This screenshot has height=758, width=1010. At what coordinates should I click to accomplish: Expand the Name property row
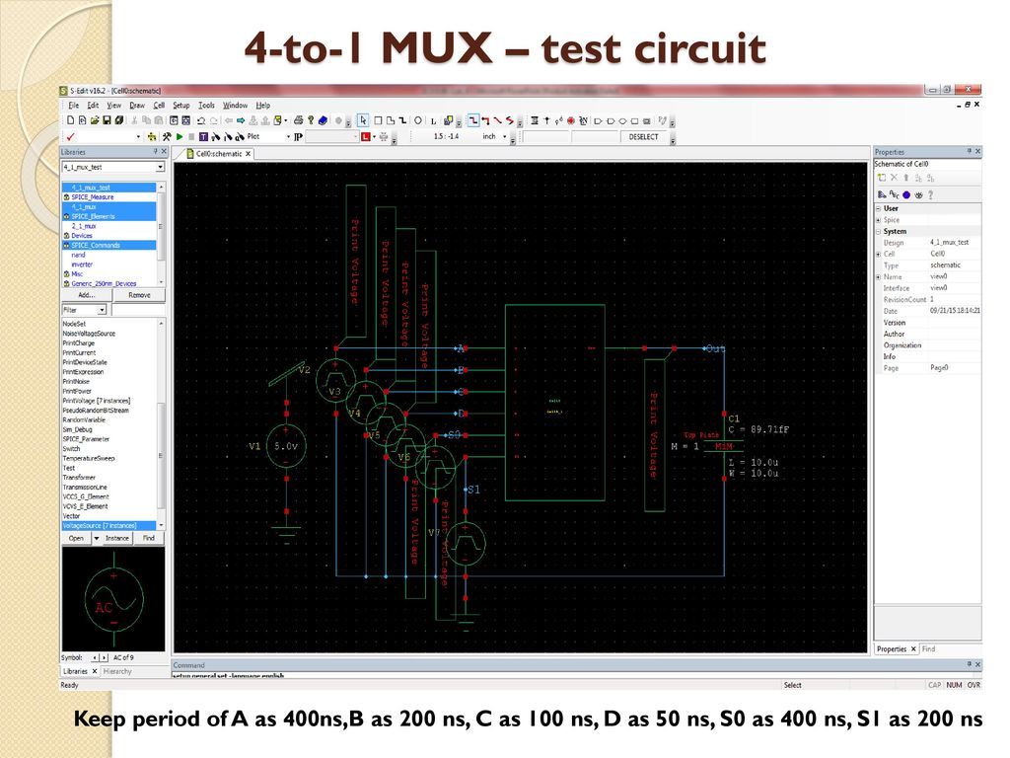point(878,277)
